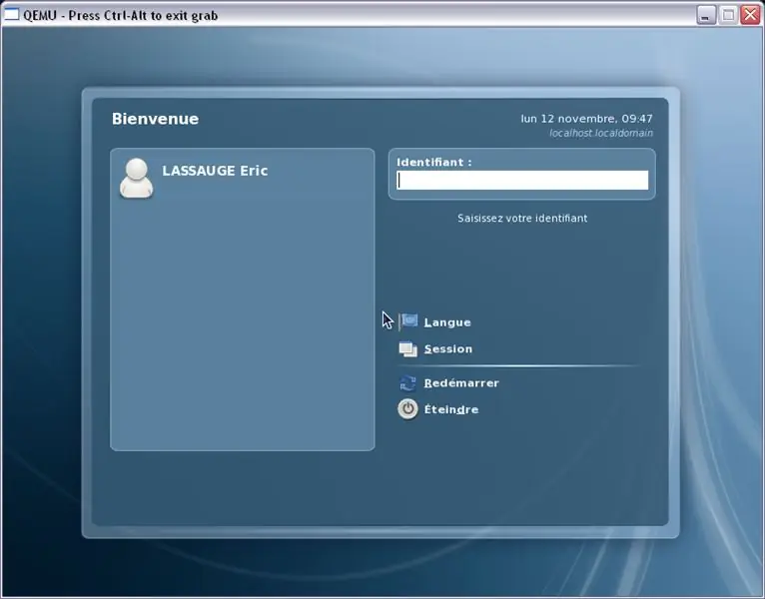Screen dimensions: 765x599
Task: Choose the LASSAUGE Eric username text
Action: pos(215,171)
